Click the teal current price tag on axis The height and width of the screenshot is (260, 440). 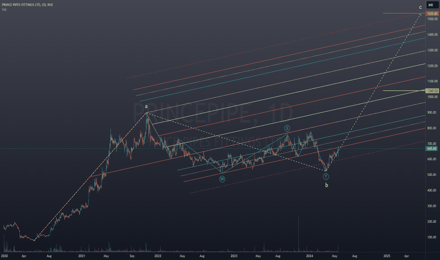[x=432, y=148]
